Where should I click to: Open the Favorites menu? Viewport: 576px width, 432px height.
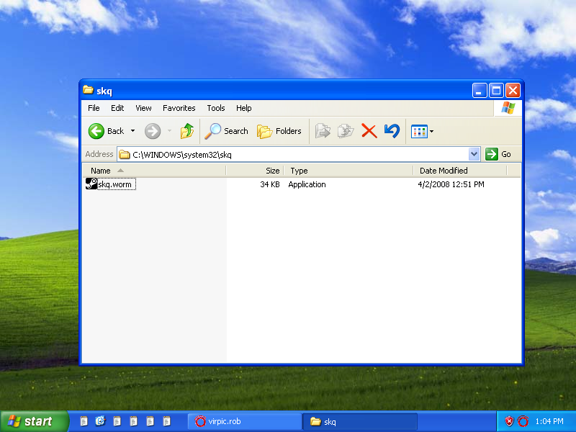(179, 108)
